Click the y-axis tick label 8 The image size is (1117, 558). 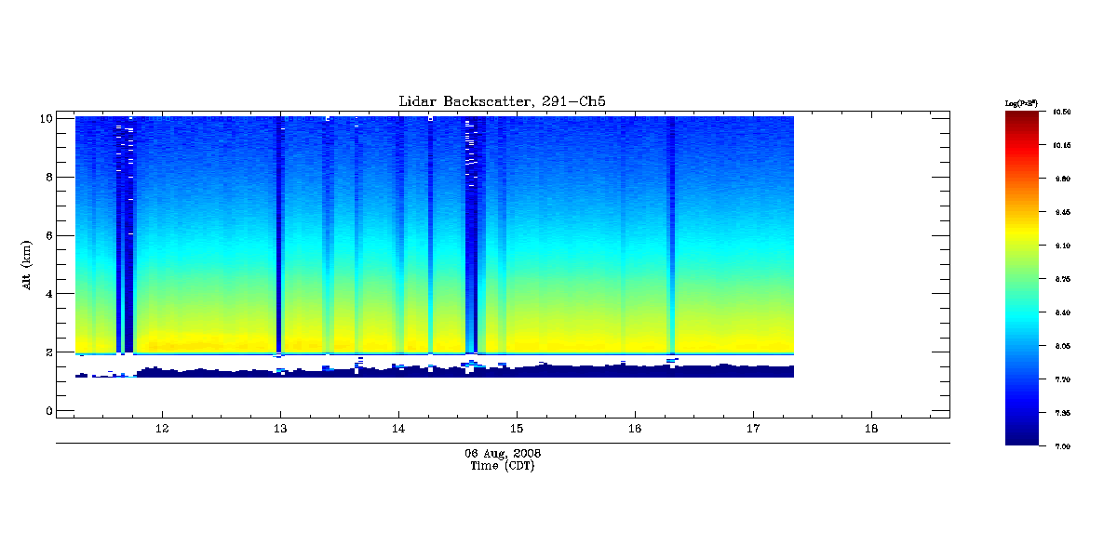pos(48,177)
